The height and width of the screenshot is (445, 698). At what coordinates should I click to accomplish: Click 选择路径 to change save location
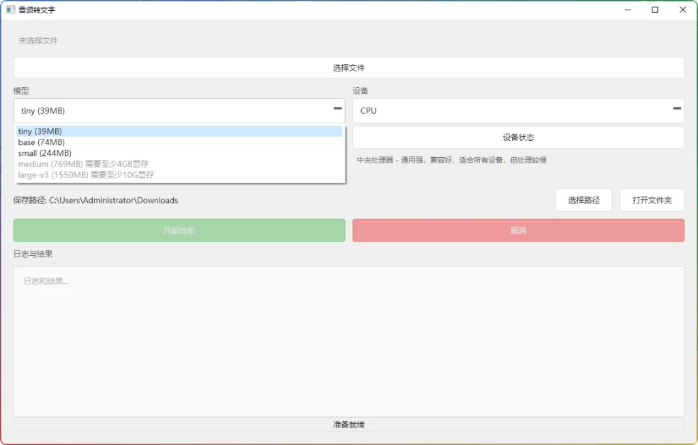coord(583,199)
